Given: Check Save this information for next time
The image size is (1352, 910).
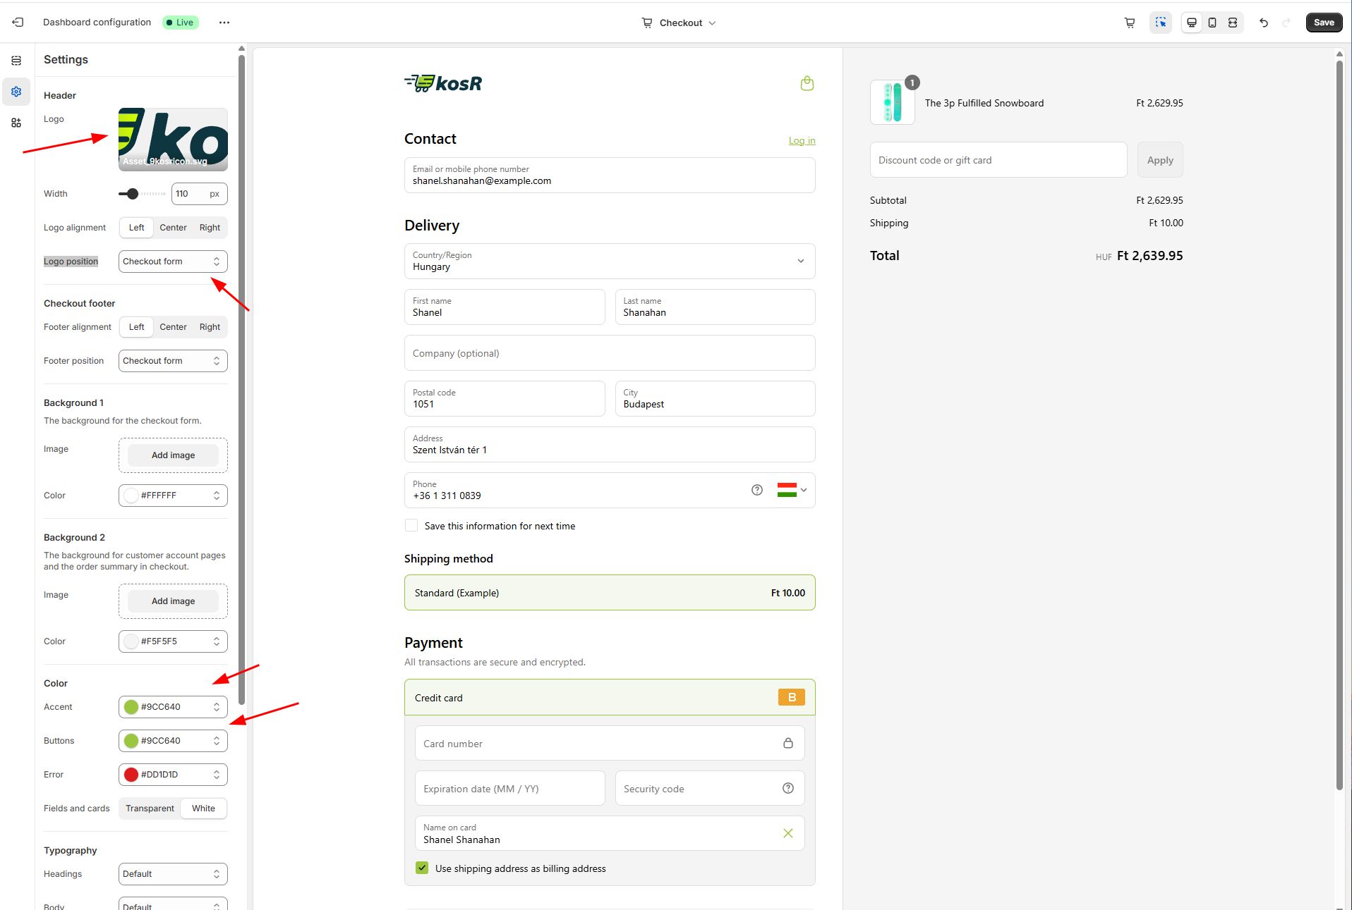Looking at the screenshot, I should (x=411, y=526).
